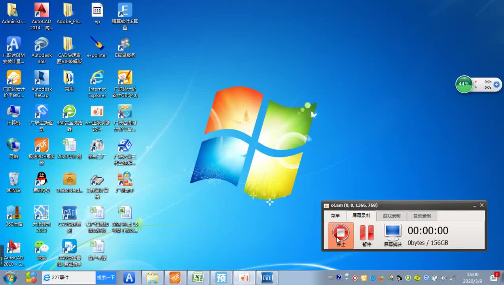Click the volume speaker tray icon
This screenshot has height=285, width=504.
443,278
